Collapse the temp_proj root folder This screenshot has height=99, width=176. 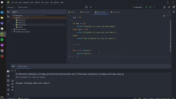(12, 15)
